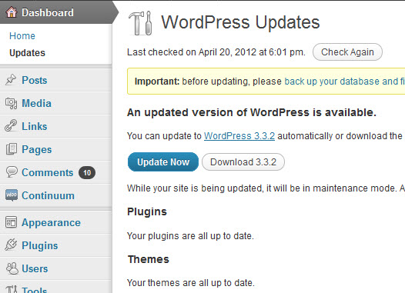Click the Plugins plug icon
The width and height of the screenshot is (405, 293).
tap(11, 245)
